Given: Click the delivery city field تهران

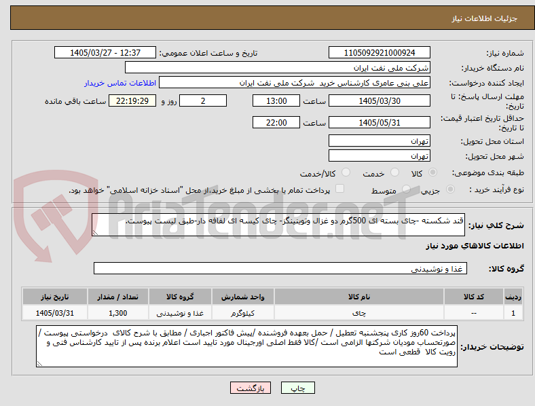Looking at the screenshot, I should [379, 155].
